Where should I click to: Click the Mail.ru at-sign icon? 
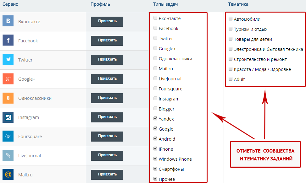pyautogui.click(x=8, y=175)
